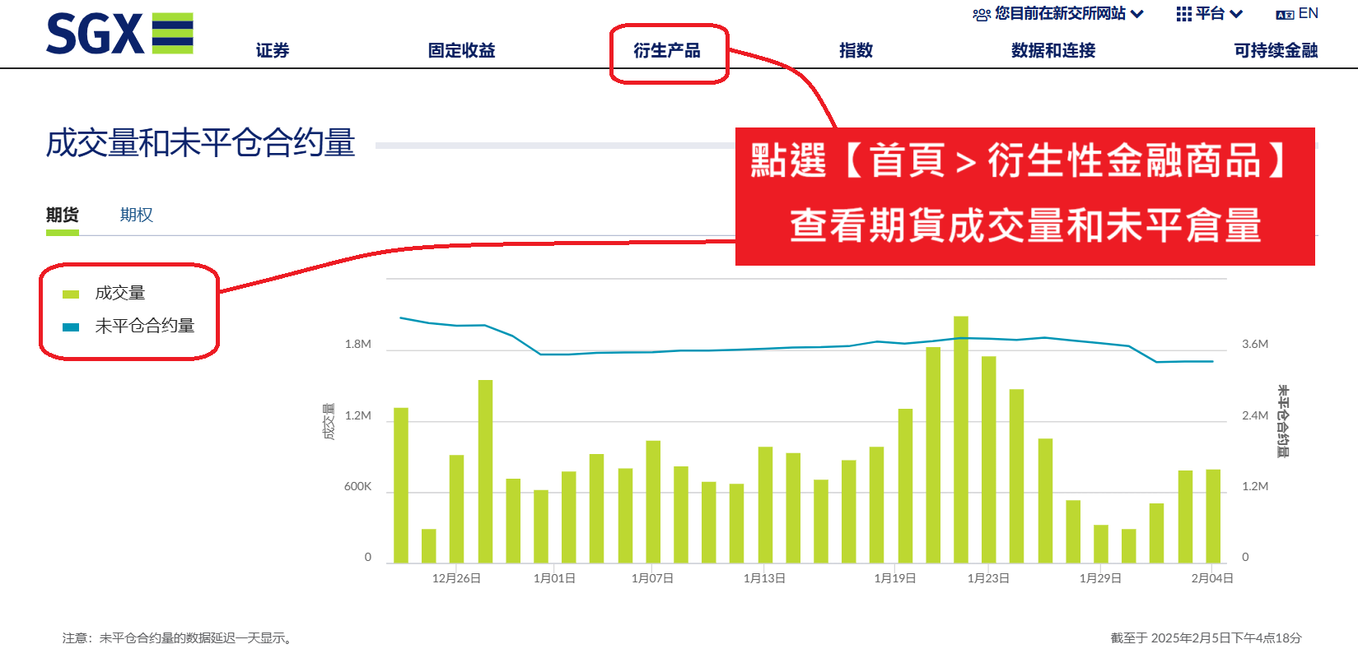Open the 衍生产品 menu
The image size is (1358, 672).
pyautogui.click(x=667, y=51)
